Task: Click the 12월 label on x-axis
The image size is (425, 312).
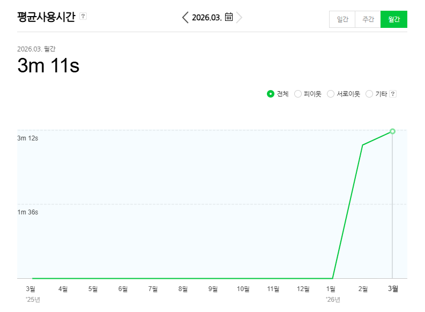Action: click(x=303, y=289)
